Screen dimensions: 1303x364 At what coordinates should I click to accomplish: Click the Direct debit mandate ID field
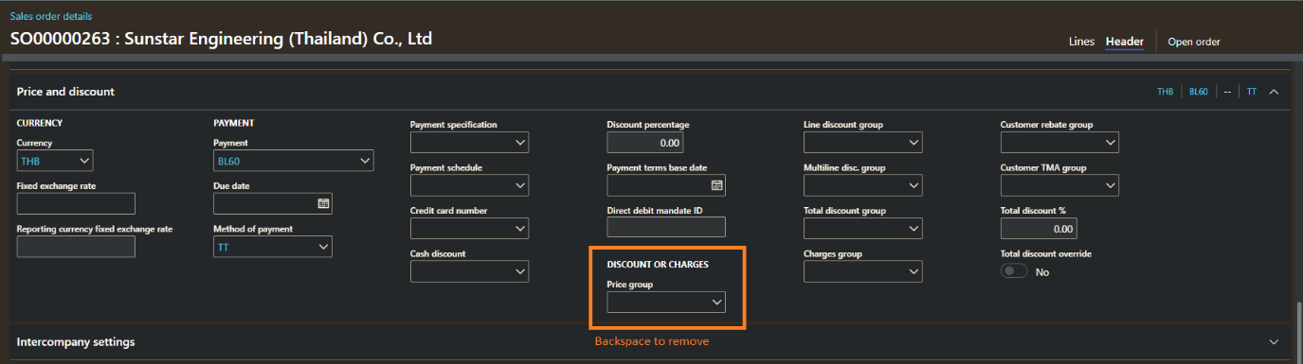click(x=666, y=227)
